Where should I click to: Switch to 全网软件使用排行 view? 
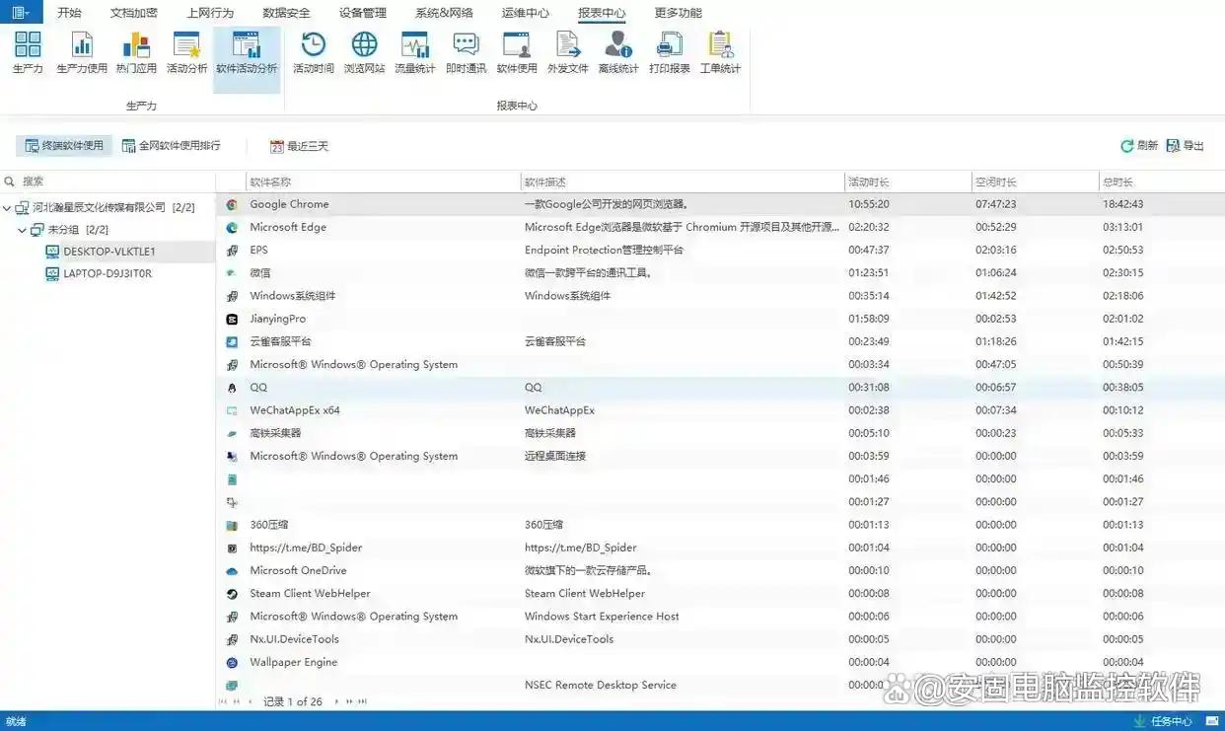click(x=171, y=146)
